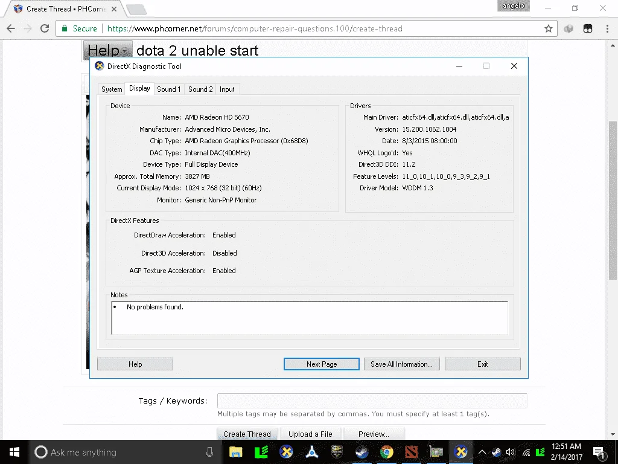
Task: Click the Cortana circle icon
Action: tap(40, 452)
